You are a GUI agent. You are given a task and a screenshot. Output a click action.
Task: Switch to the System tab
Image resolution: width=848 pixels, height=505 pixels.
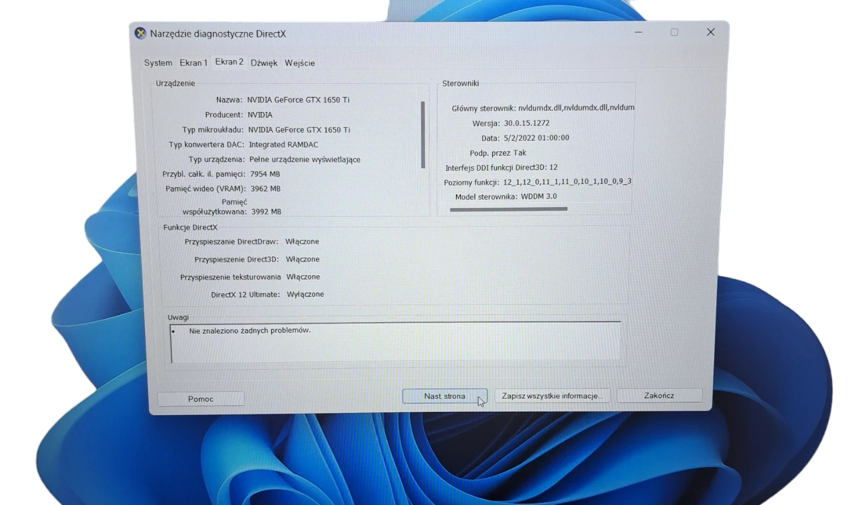click(x=158, y=63)
